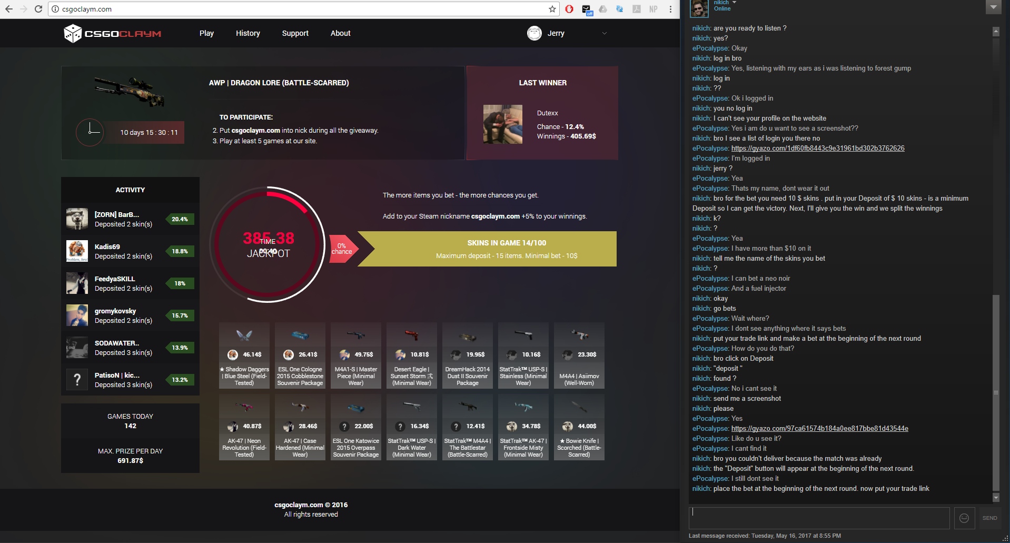Click the circular jackpot timer ring
The image size is (1010, 543).
tap(268, 244)
